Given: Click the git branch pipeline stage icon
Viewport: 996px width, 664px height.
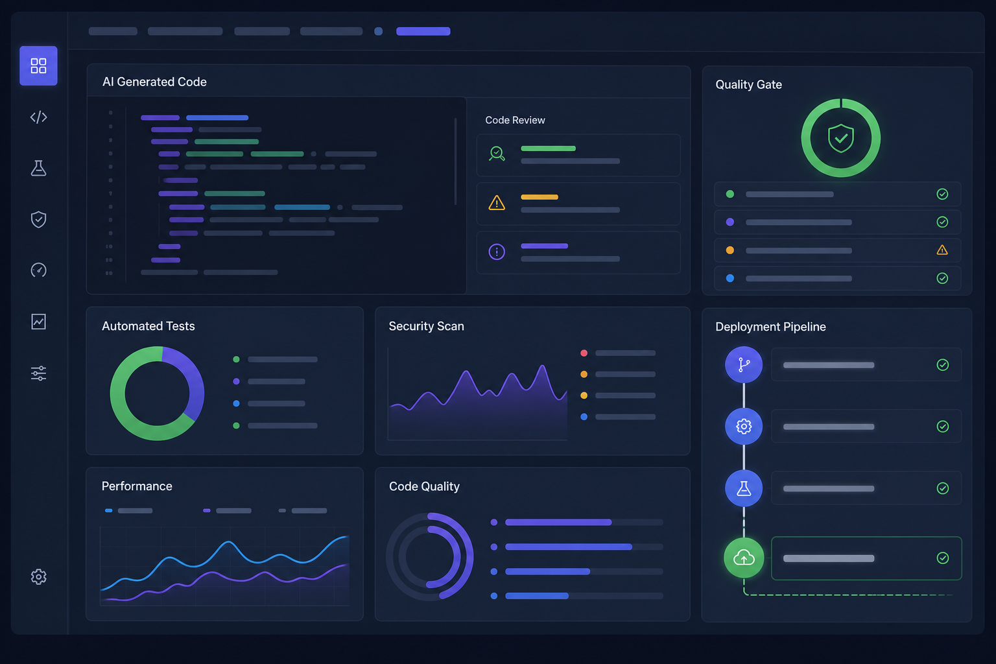Looking at the screenshot, I should pyautogui.click(x=744, y=364).
